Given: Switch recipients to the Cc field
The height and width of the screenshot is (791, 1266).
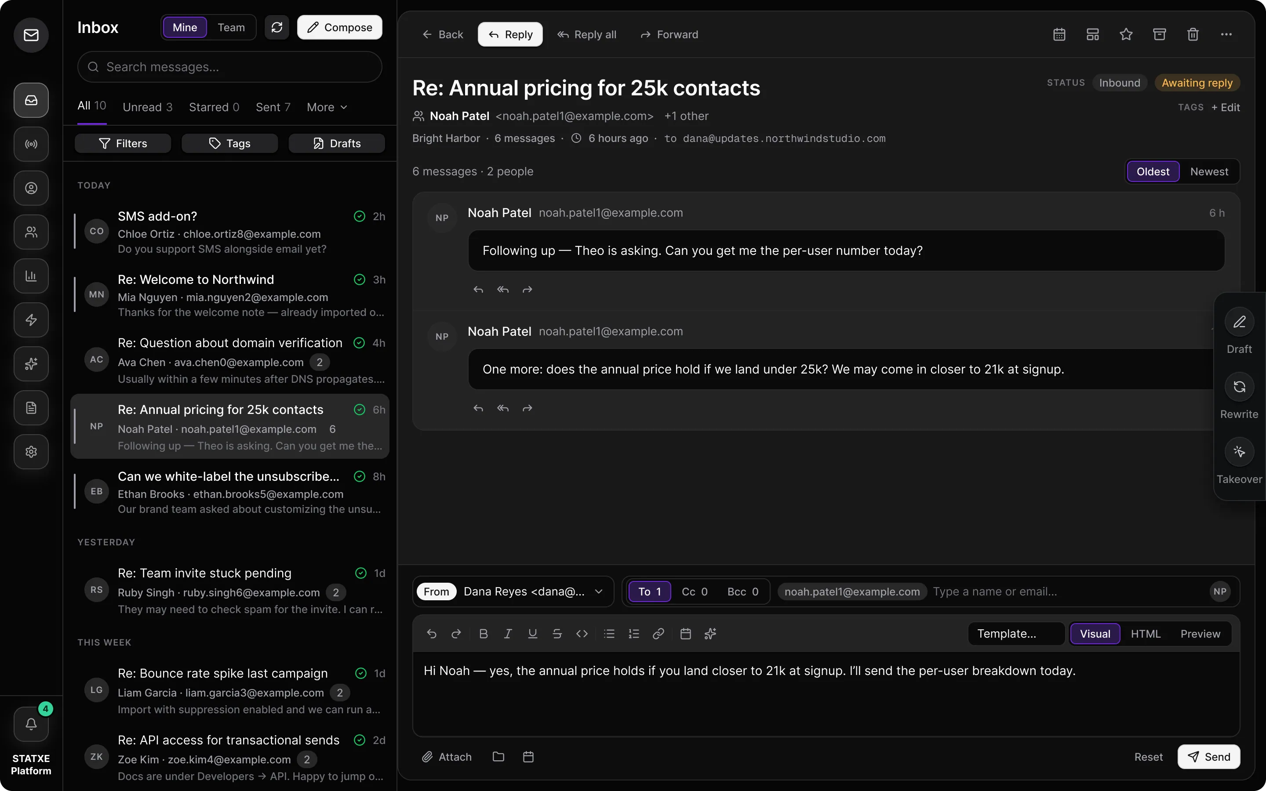Looking at the screenshot, I should click(x=694, y=591).
